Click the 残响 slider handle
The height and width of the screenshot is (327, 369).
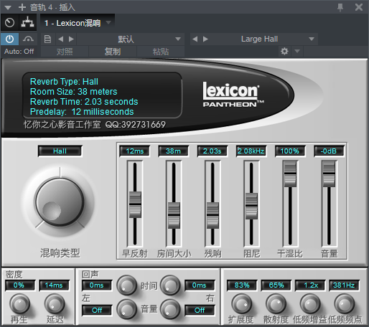[212, 215]
